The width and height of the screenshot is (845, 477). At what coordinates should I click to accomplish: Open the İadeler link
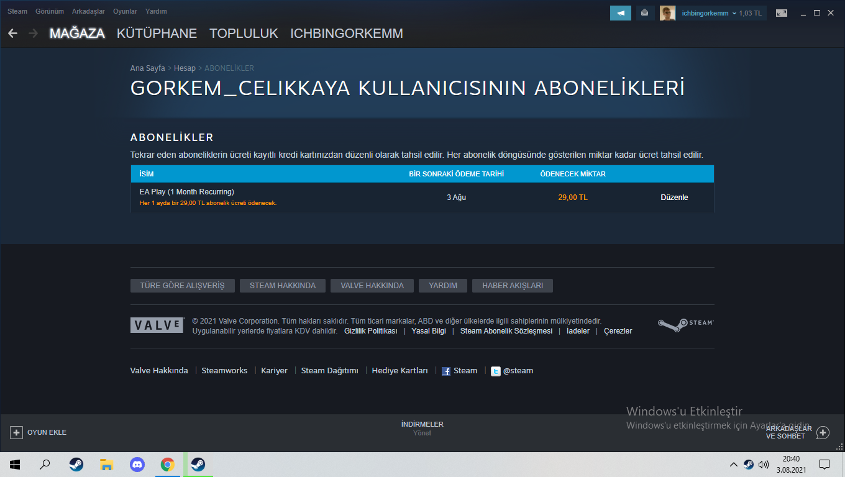(578, 331)
